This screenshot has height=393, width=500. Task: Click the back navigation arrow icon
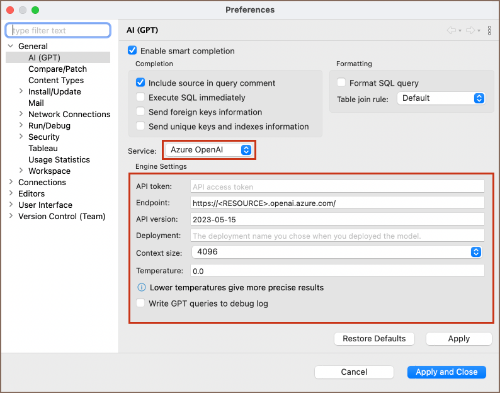pyautogui.click(x=452, y=30)
